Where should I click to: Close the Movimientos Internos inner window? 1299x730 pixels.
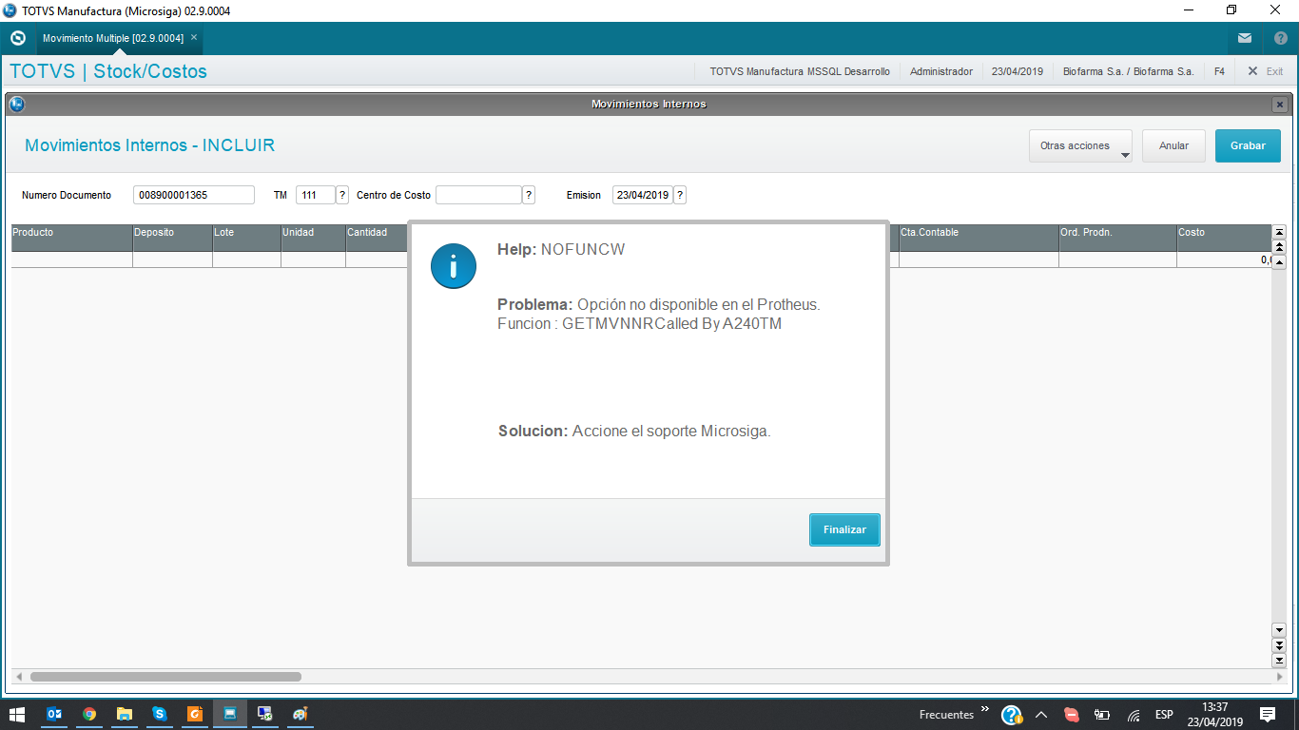point(1280,105)
